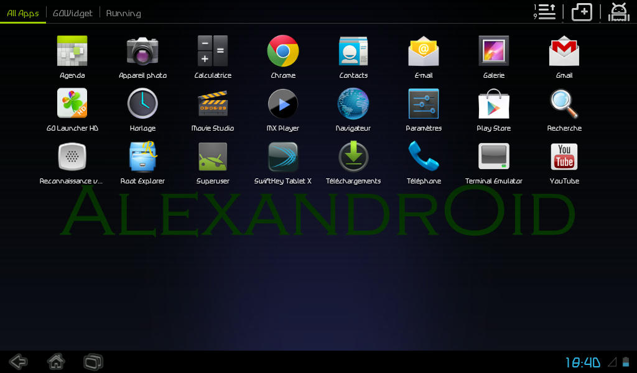Switch to the All Apps tab

(x=23, y=13)
